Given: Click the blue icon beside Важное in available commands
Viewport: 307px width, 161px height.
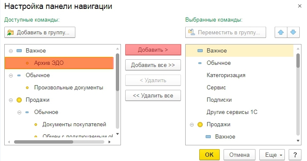Looking at the screenshot, I should click(x=19, y=51).
